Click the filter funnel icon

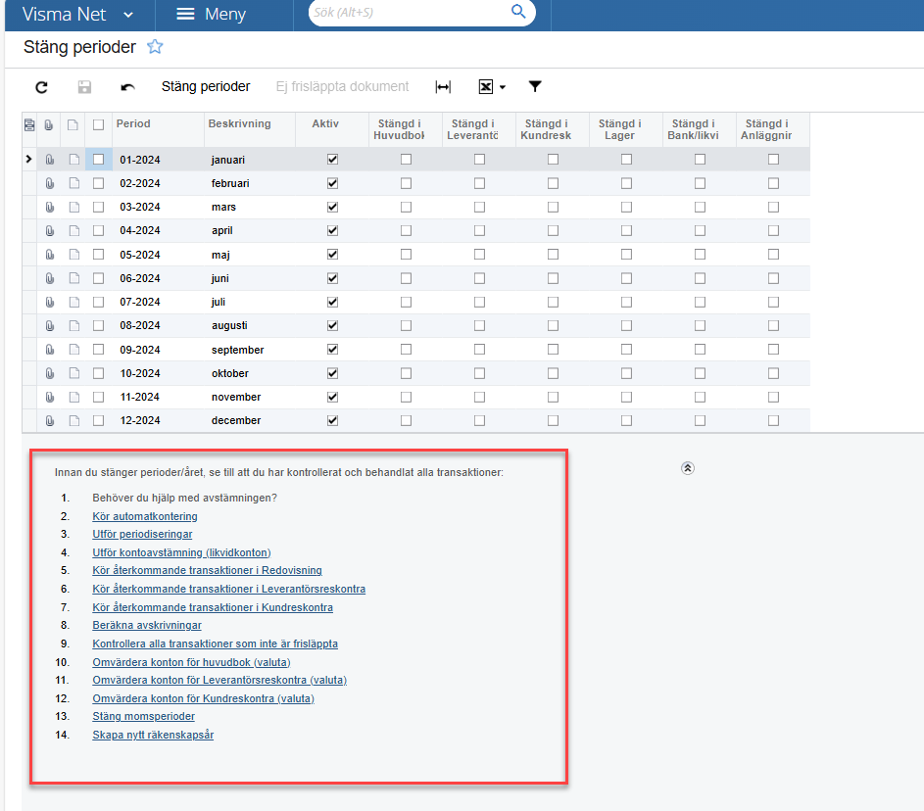click(535, 87)
